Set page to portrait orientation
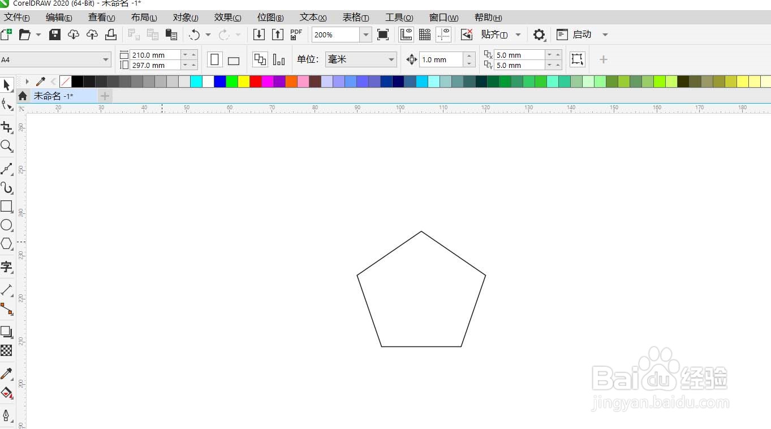Screen dimensions: 771x429 pos(215,59)
